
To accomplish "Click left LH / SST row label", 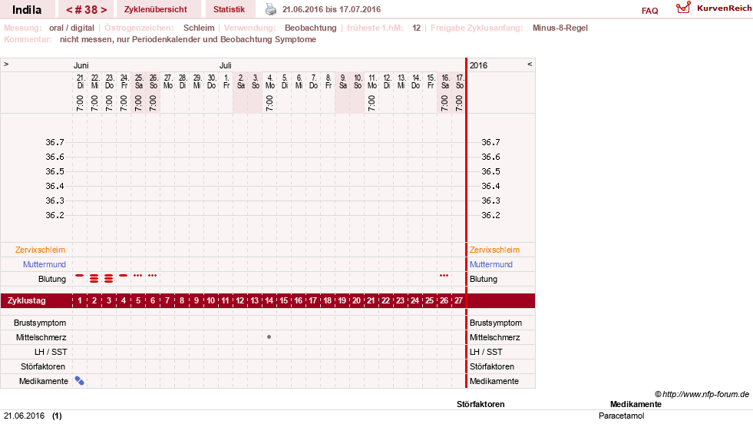I will coord(51,352).
